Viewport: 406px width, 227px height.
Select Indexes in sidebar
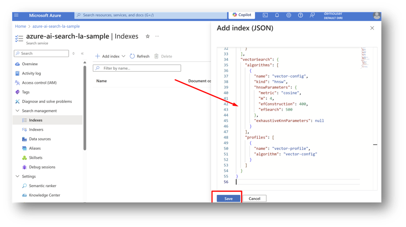click(48, 120)
